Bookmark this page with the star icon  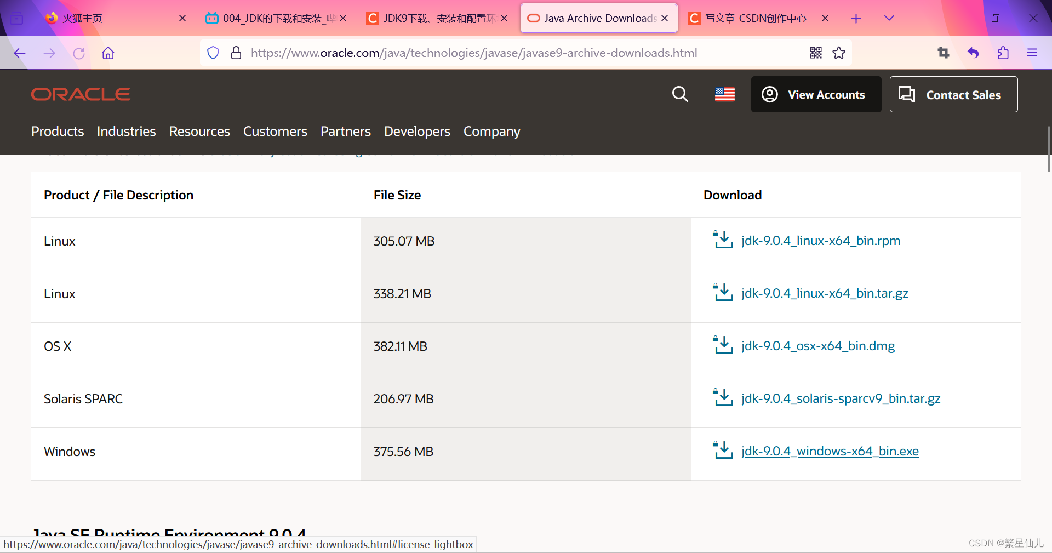point(839,53)
